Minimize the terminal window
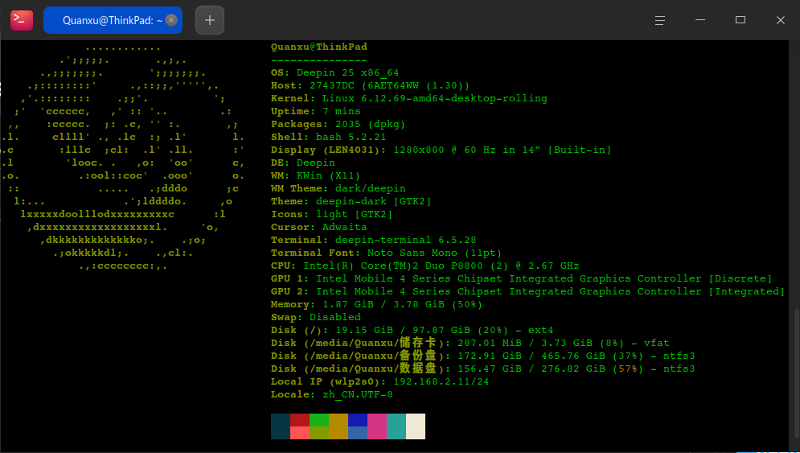Screen dimensions: 800x453 [x=700, y=20]
